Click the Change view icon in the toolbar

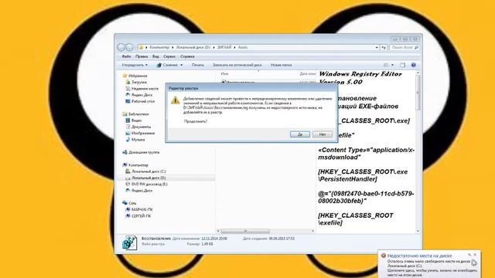(x=386, y=65)
